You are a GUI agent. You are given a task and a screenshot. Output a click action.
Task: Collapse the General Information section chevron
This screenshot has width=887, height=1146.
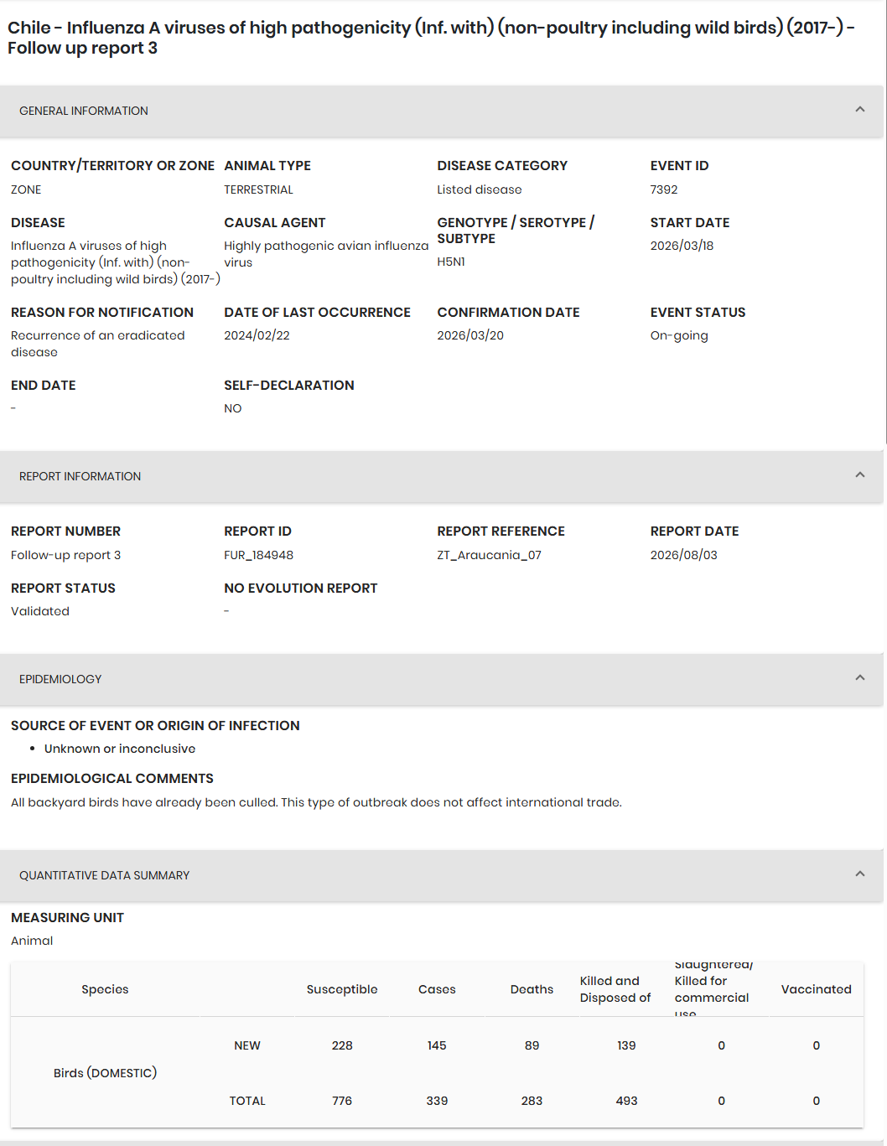point(859,110)
